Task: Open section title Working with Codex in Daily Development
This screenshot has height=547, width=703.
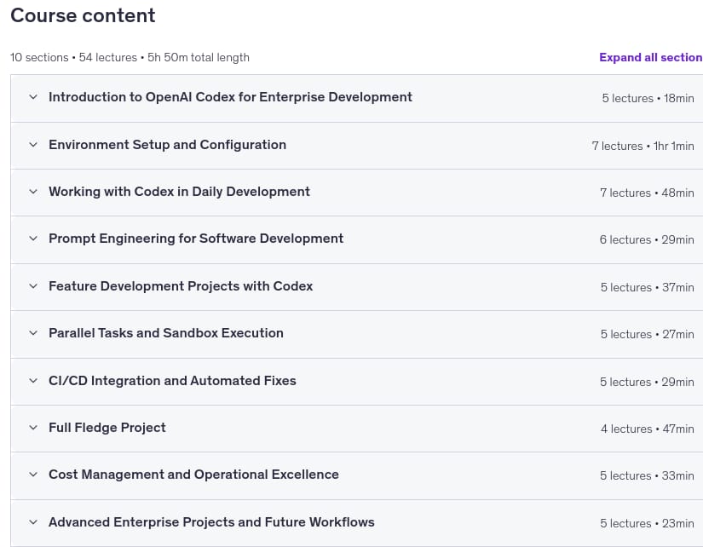Action: (x=179, y=192)
